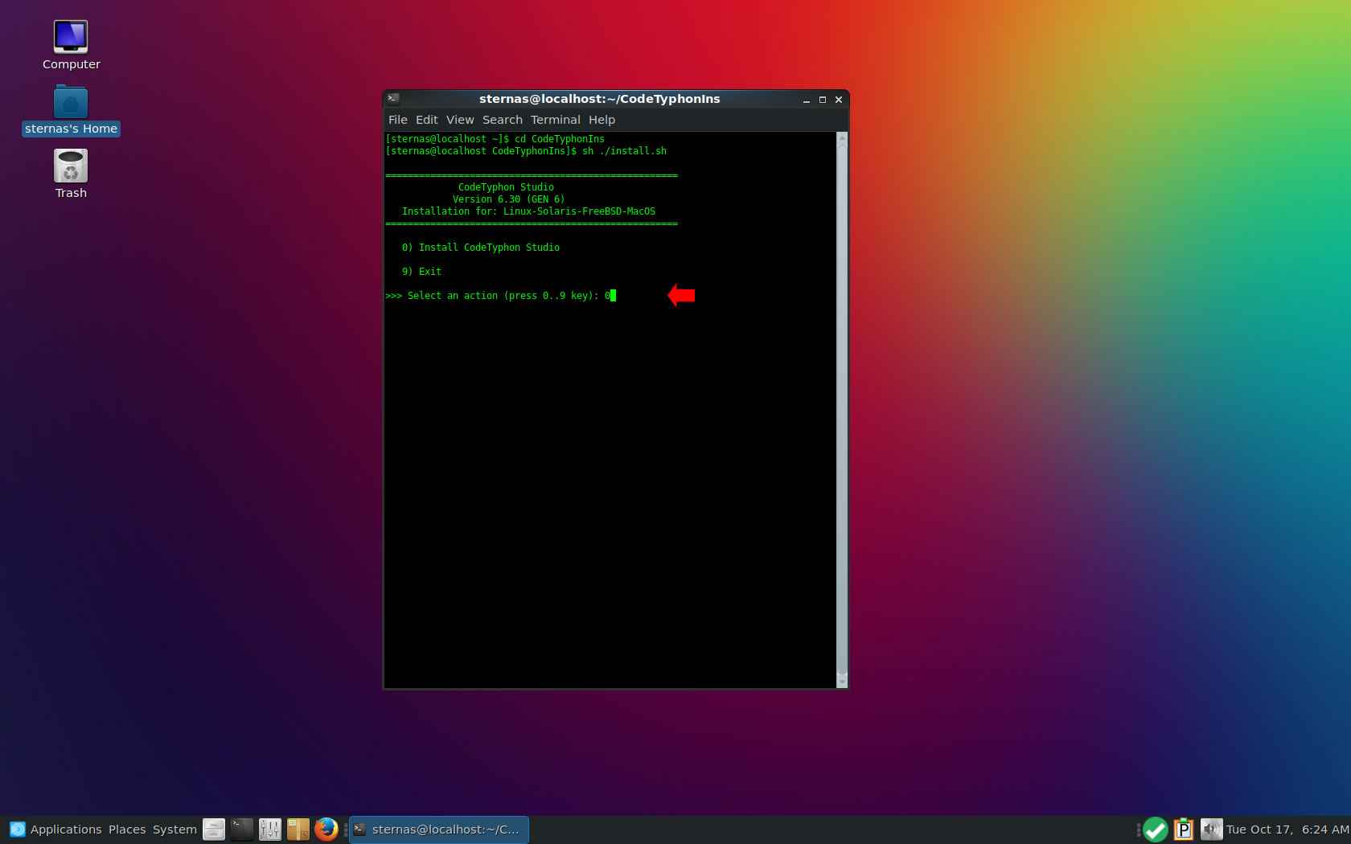Launch terminal from the panel launcher
The height and width of the screenshot is (844, 1351).
pyautogui.click(x=242, y=829)
